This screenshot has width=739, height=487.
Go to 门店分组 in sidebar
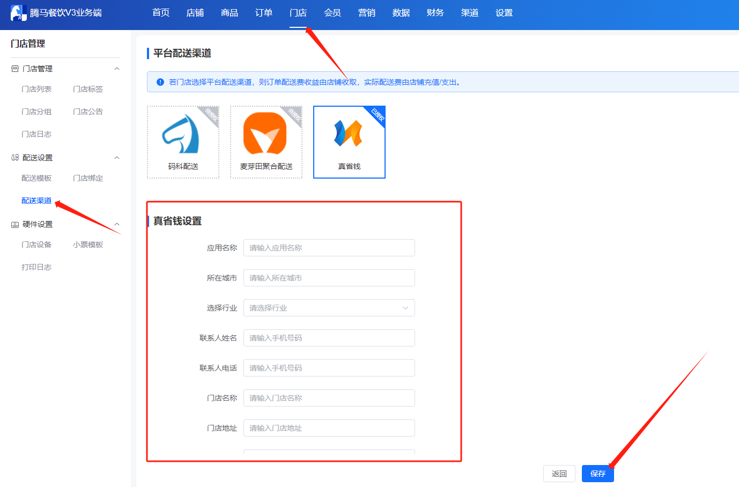click(x=36, y=112)
